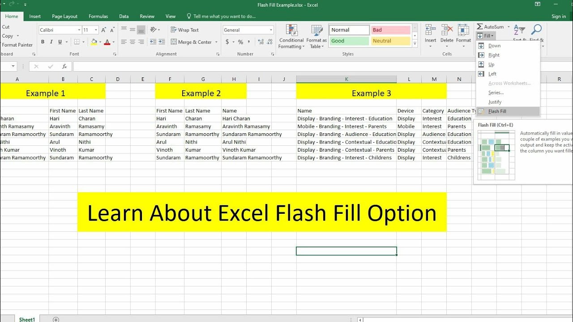Apply underline formatting
Image resolution: width=573 pixels, height=322 pixels.
(x=60, y=42)
